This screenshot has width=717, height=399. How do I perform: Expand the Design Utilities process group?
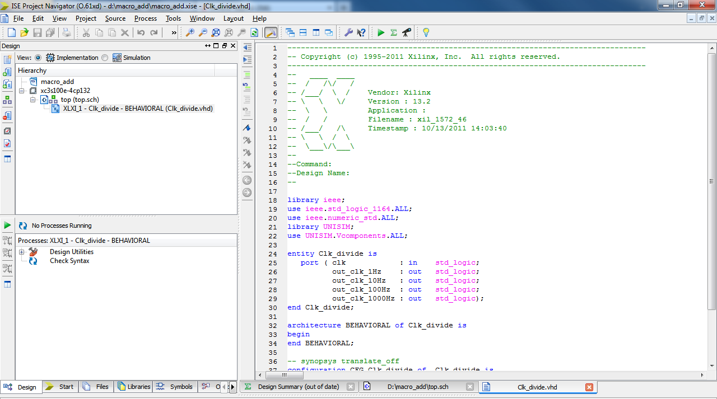point(22,252)
